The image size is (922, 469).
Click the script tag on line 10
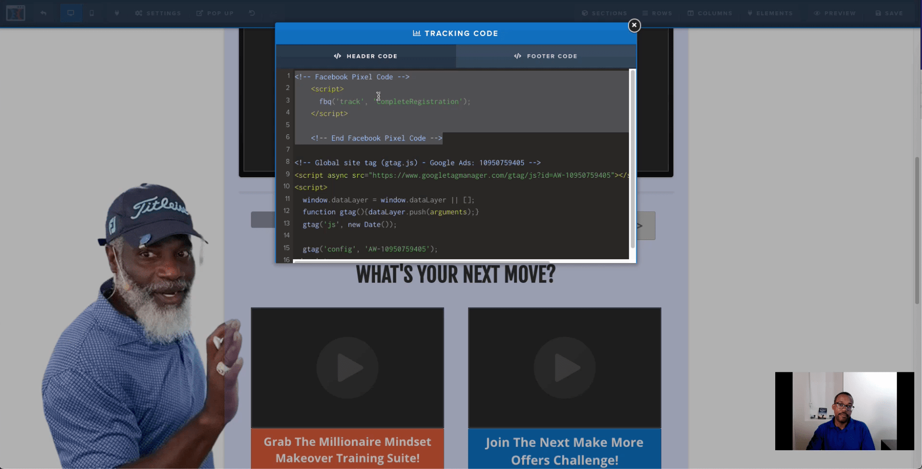[x=311, y=187]
